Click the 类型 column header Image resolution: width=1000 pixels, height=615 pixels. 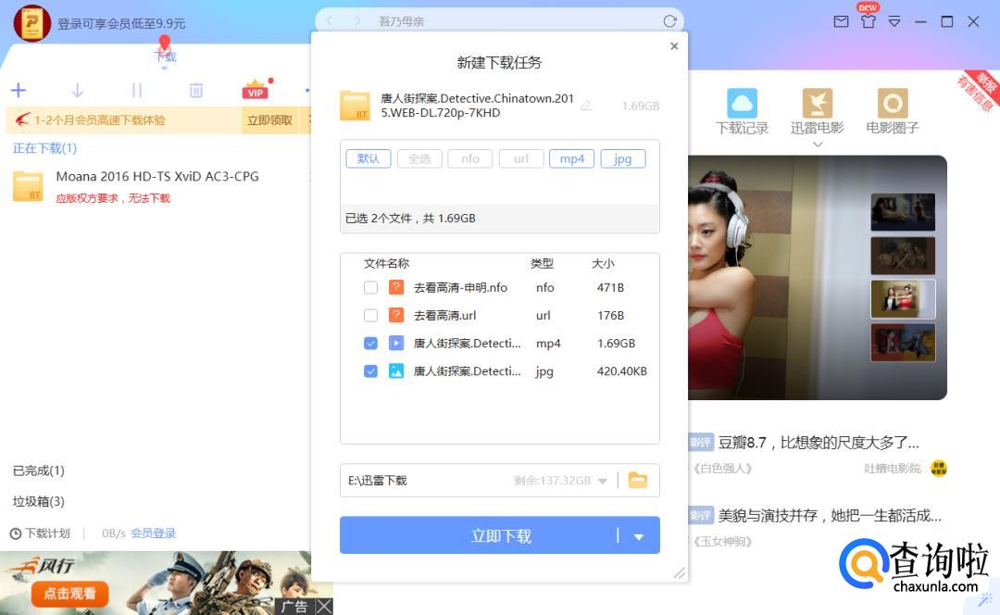pos(542,263)
